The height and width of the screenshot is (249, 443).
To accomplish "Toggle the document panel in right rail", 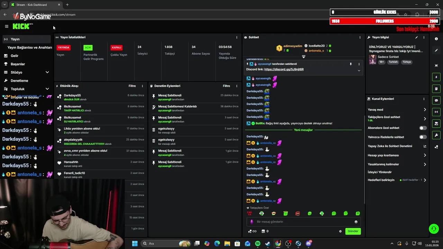I will point(436,89).
